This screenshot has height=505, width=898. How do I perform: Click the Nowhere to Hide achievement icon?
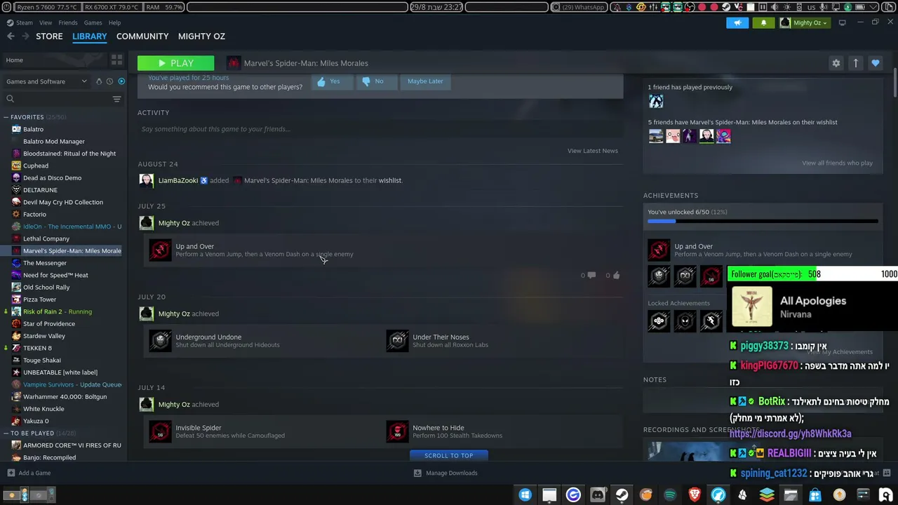pyautogui.click(x=397, y=431)
